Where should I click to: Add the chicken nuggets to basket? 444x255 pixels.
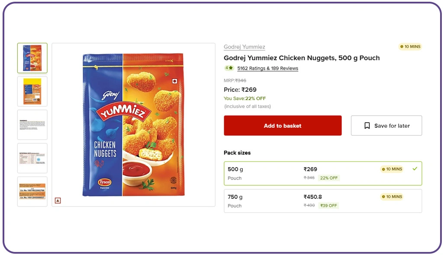pyautogui.click(x=283, y=126)
